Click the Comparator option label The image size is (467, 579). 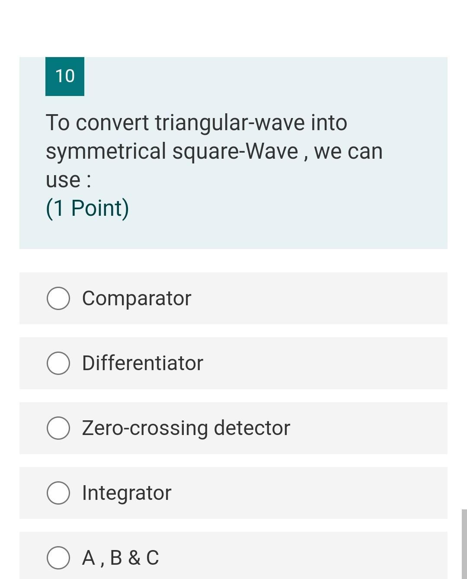click(136, 298)
